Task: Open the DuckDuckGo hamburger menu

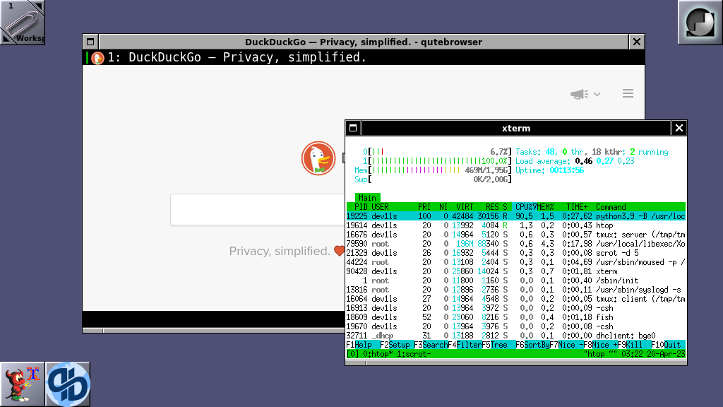Action: [628, 94]
